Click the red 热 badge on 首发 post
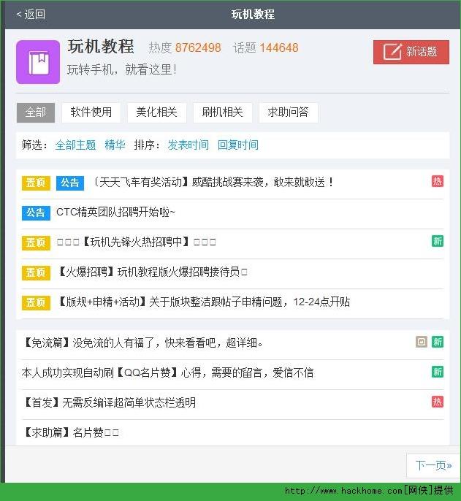Screen dimensions: 461x501 437,402
